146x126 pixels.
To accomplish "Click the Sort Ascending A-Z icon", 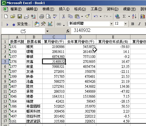I will (x=134, y=16).
